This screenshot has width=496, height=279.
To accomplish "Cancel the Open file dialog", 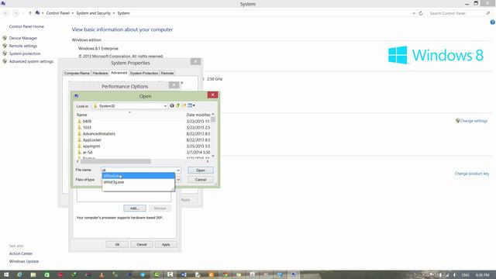I will tap(201, 180).
